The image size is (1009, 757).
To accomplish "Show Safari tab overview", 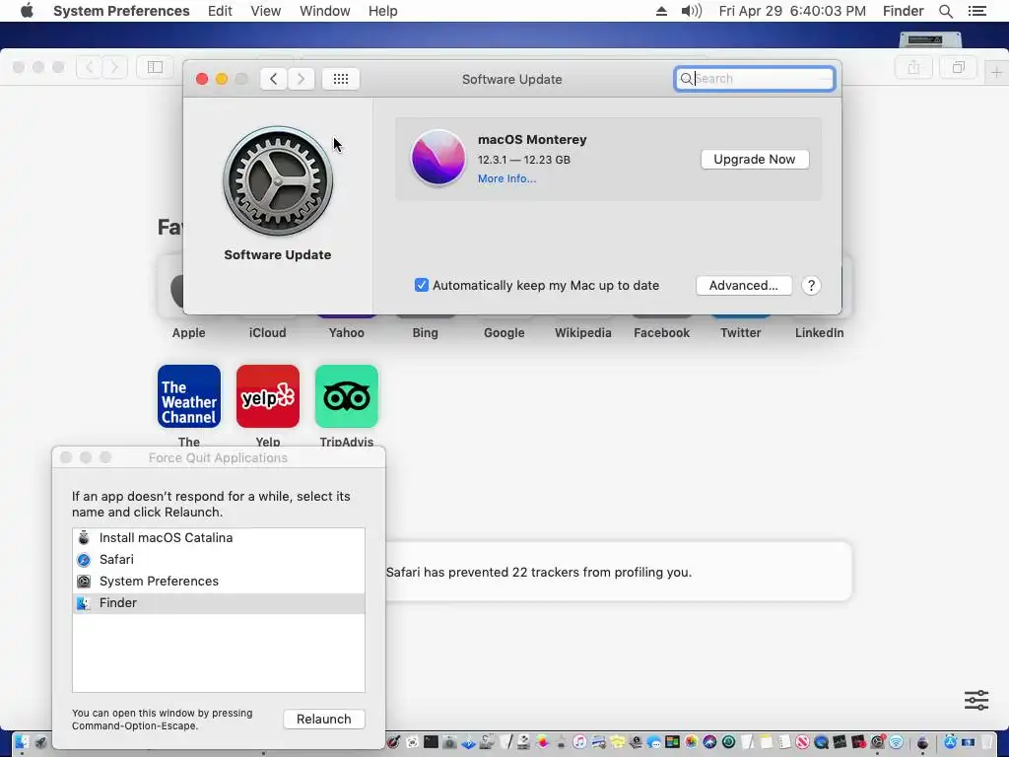I will [x=958, y=67].
